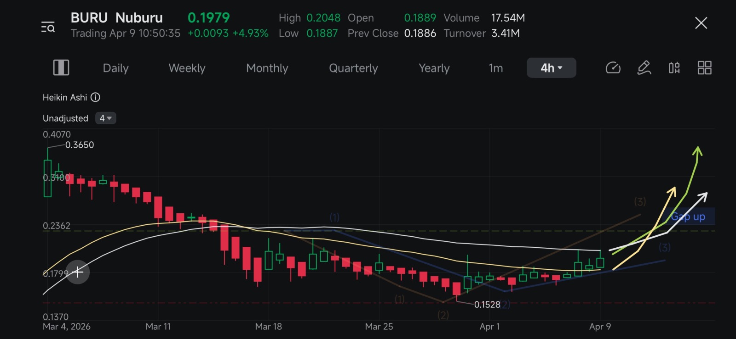Click the Prev Close 0.1886 value
This screenshot has width=736, height=339.
tap(420, 33)
